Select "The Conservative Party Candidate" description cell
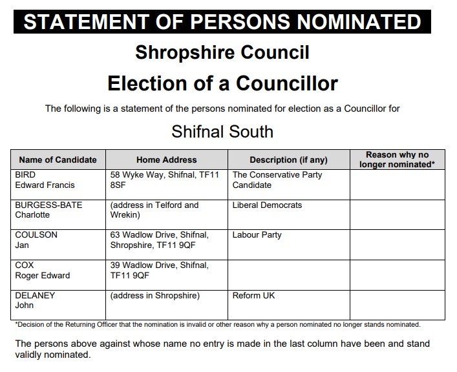 coord(277,180)
